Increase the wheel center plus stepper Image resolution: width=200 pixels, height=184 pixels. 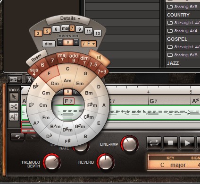click(75, 93)
